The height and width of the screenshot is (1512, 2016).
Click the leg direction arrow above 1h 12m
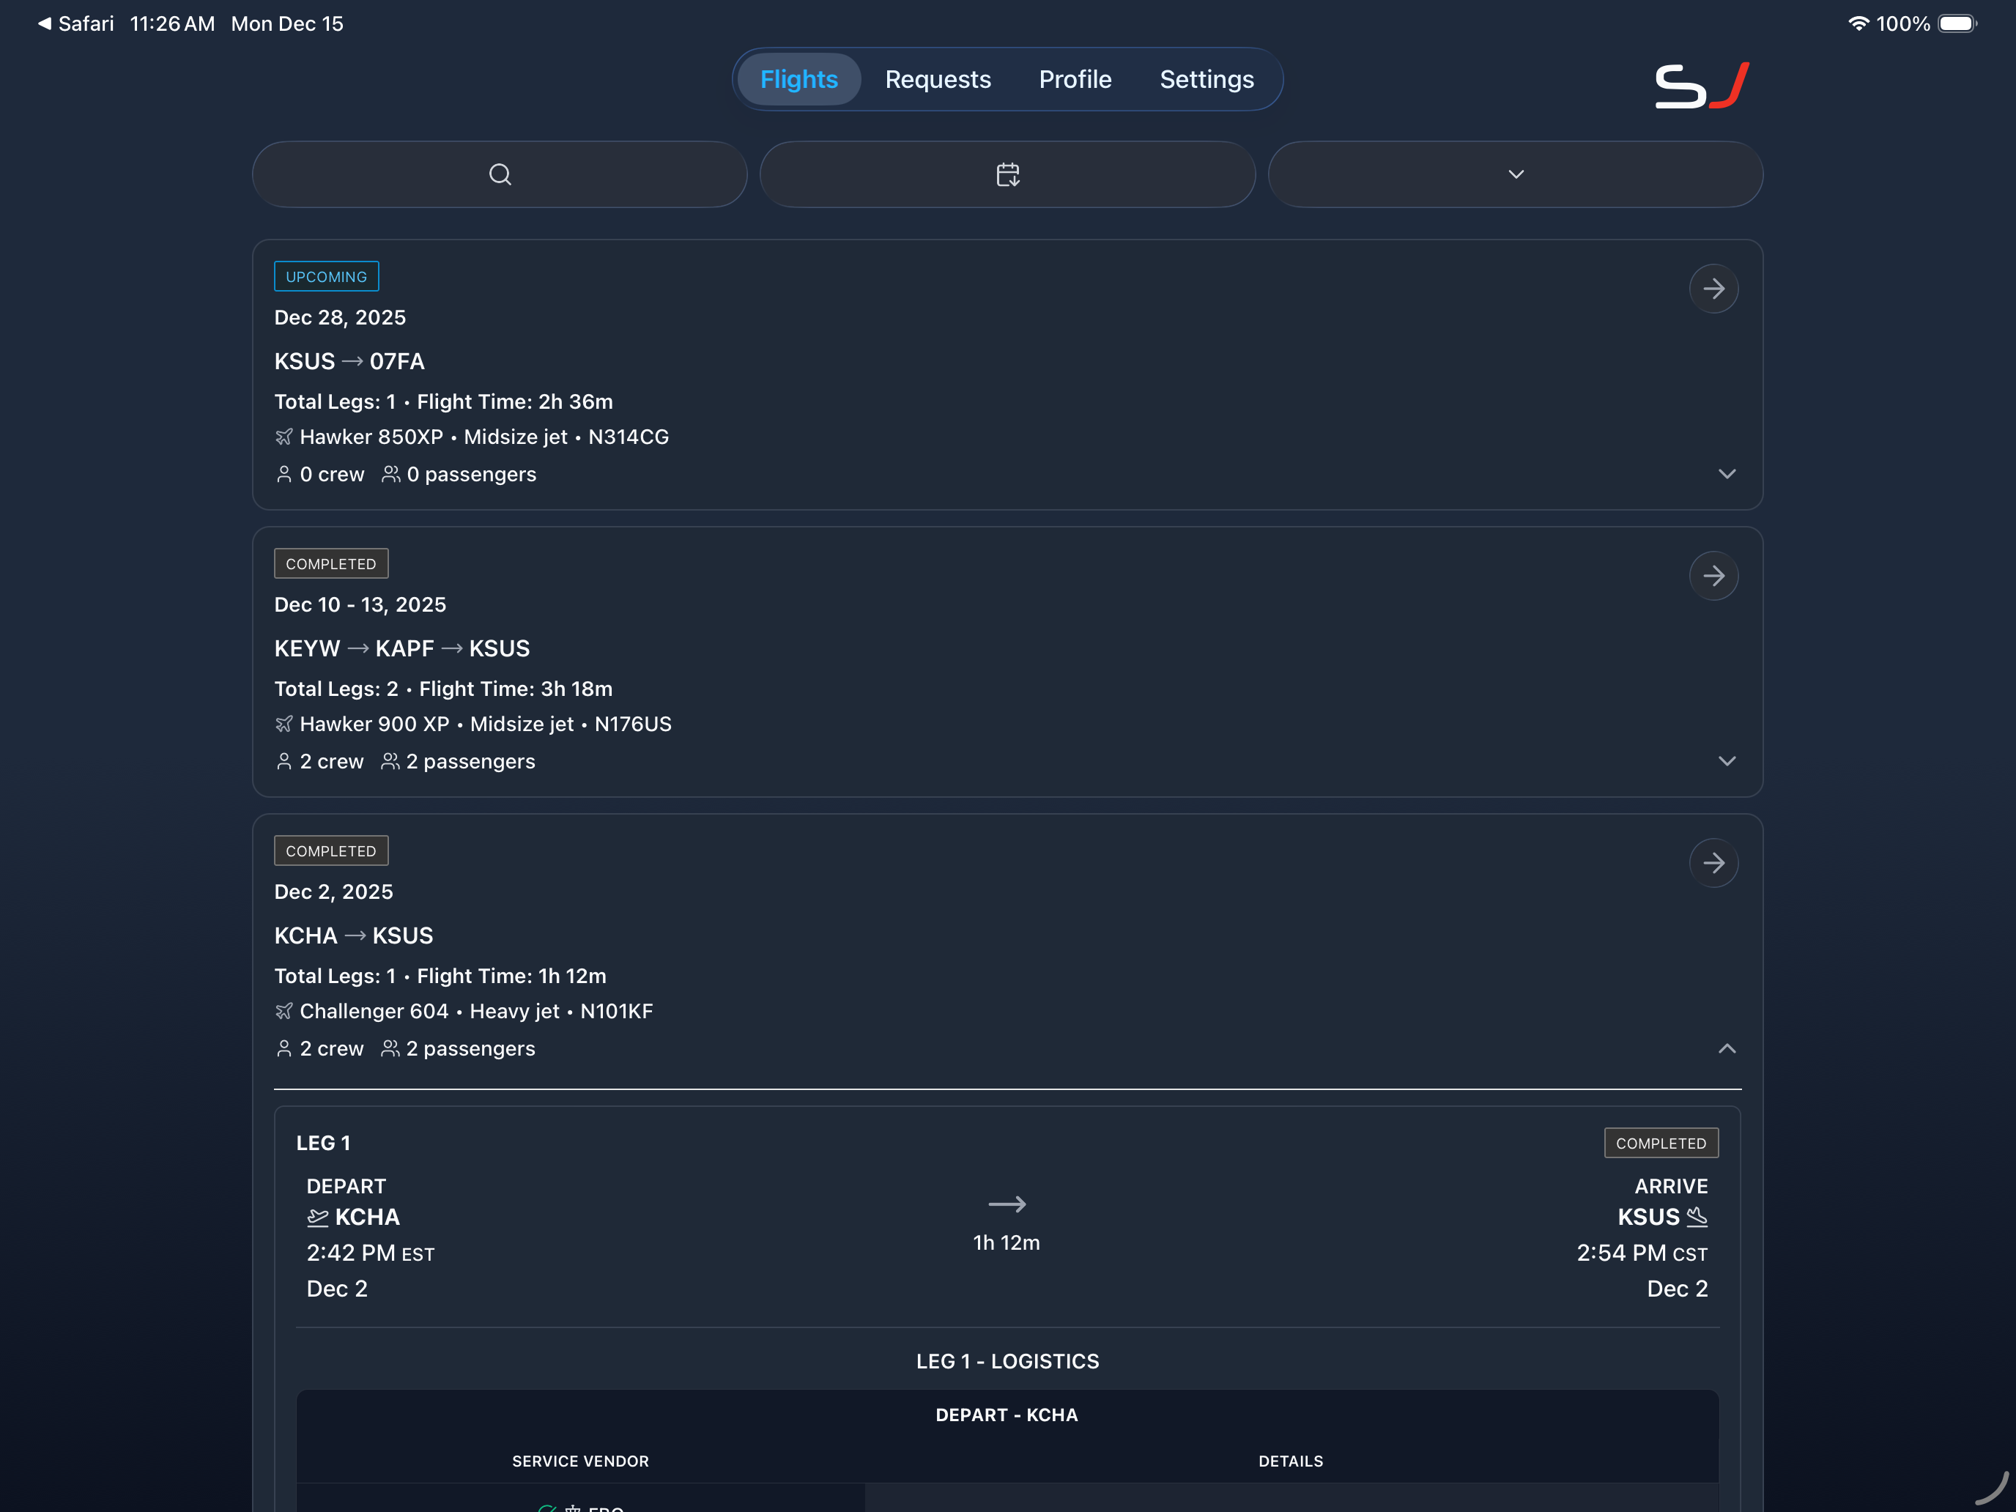coord(1007,1205)
